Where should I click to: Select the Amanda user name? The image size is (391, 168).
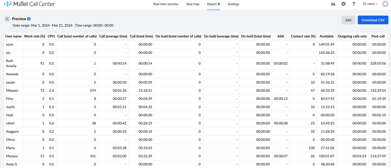(12, 74)
